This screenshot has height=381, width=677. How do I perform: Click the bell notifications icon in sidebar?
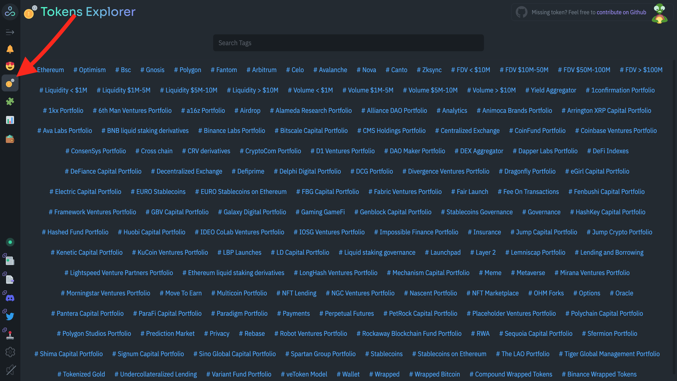click(10, 49)
